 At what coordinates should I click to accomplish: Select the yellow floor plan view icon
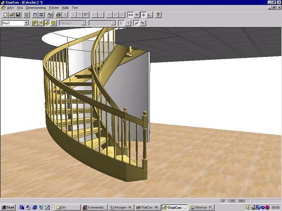pyautogui.click(x=34, y=23)
